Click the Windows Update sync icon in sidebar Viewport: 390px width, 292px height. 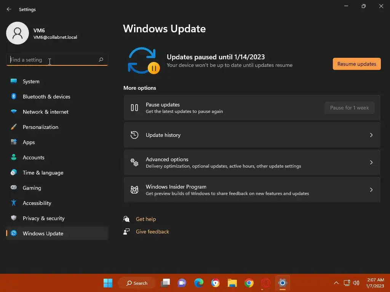coord(14,233)
